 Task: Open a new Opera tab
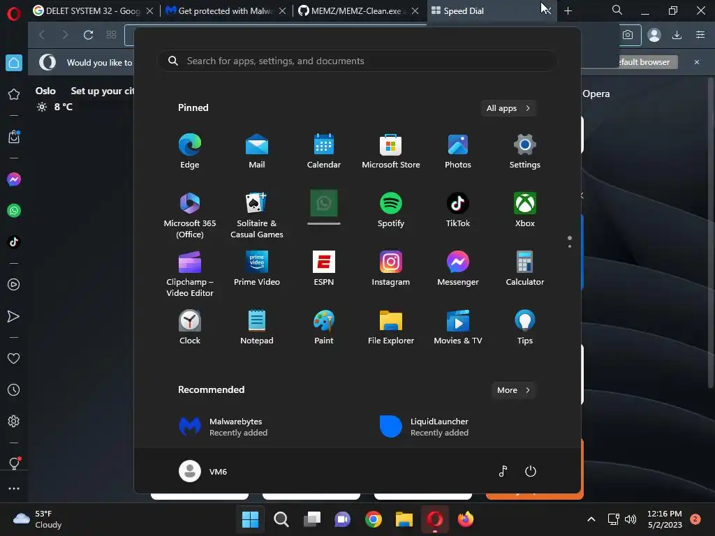[x=568, y=11]
